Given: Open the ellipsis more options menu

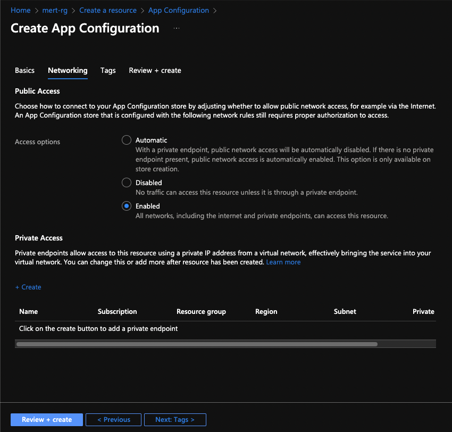Looking at the screenshot, I should click(177, 28).
